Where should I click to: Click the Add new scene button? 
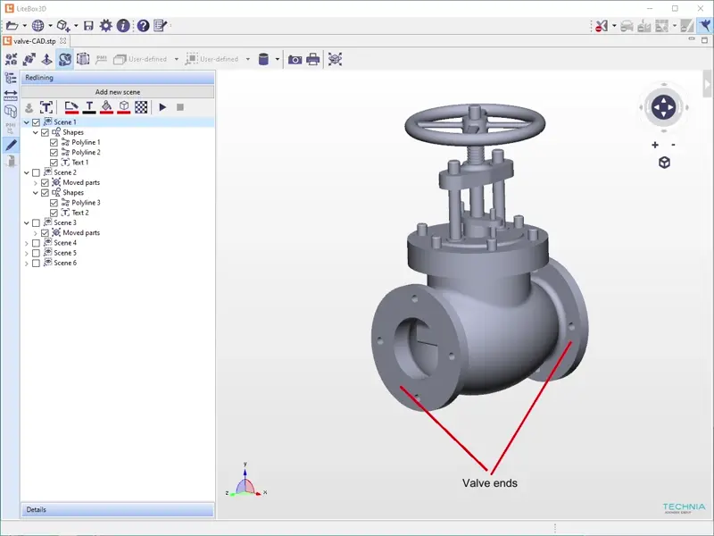coord(117,92)
